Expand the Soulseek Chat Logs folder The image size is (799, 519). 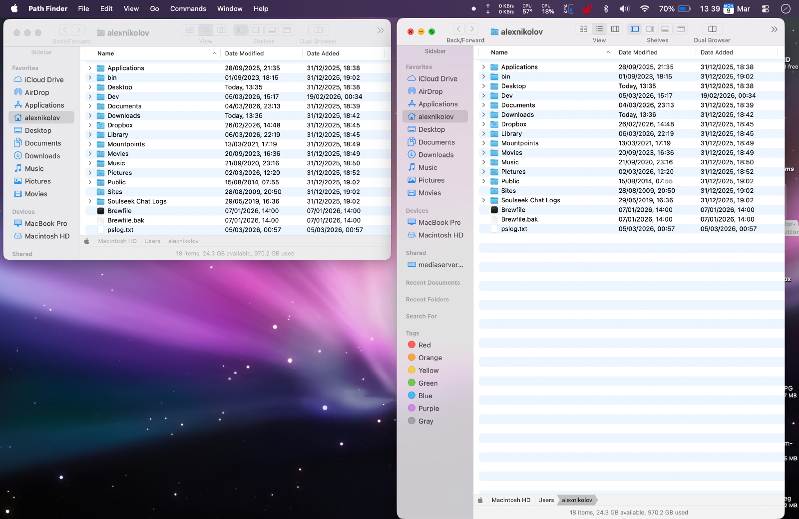coord(483,200)
